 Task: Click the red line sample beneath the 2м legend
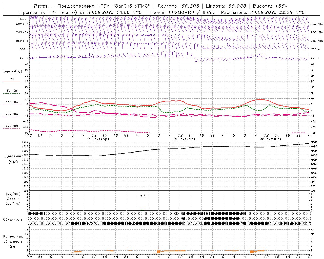coord(12,82)
